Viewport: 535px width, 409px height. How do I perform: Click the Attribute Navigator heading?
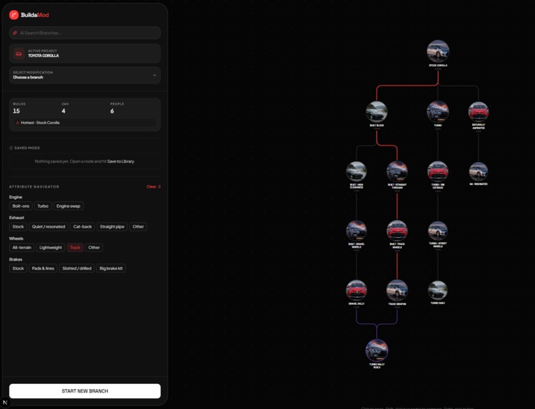34,187
